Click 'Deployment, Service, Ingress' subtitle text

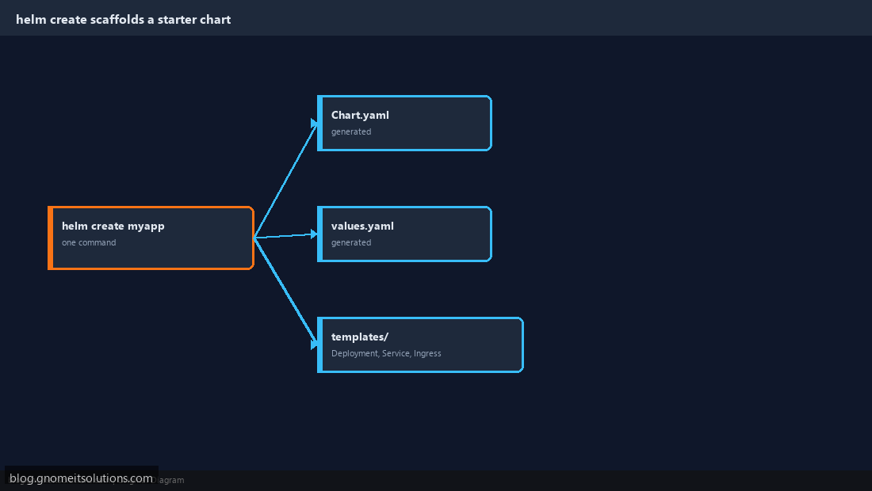386,353
